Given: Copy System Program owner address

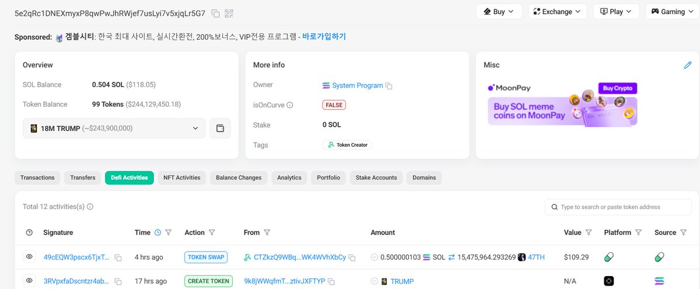Looking at the screenshot, I should (389, 86).
